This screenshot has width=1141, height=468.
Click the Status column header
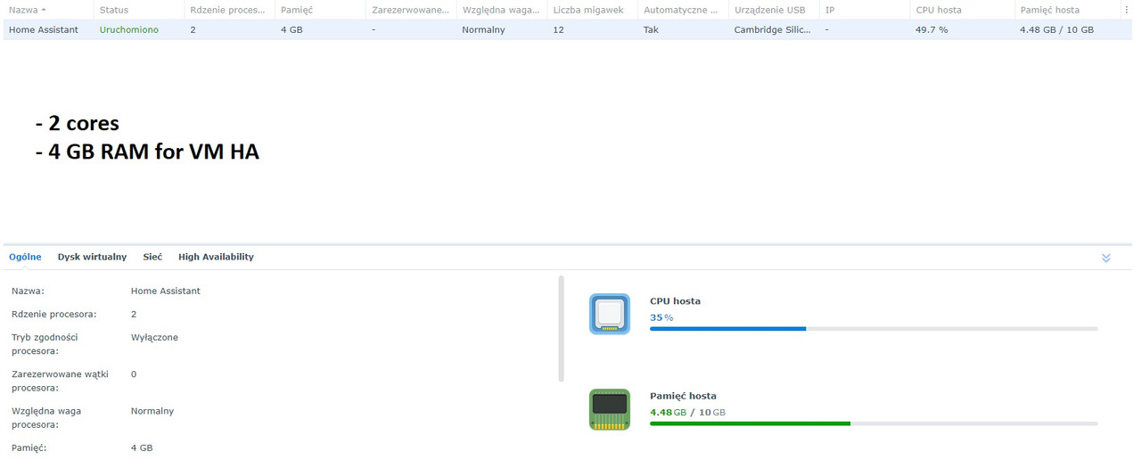click(x=139, y=10)
